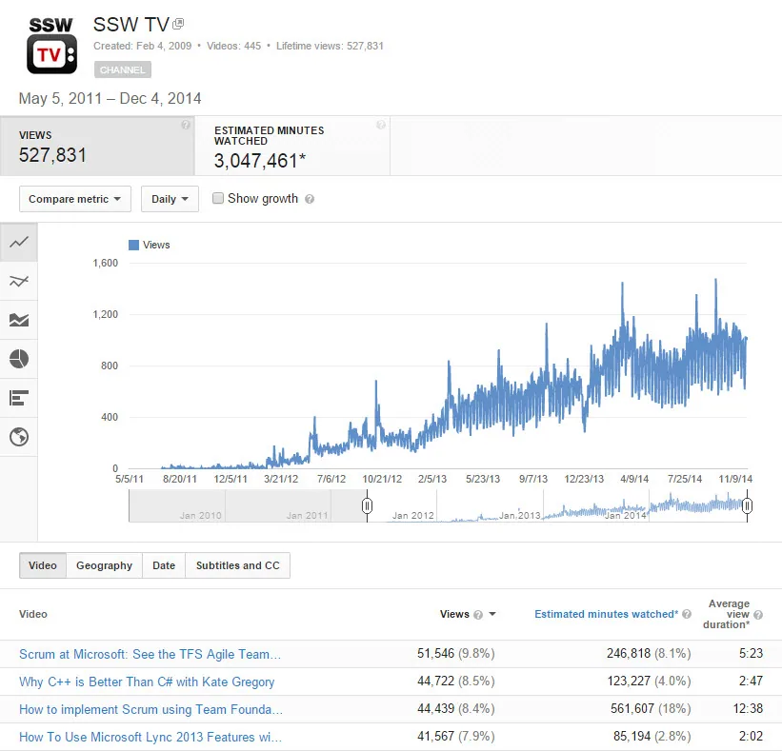
Task: Select the line chart view icon
Action: pos(19,242)
